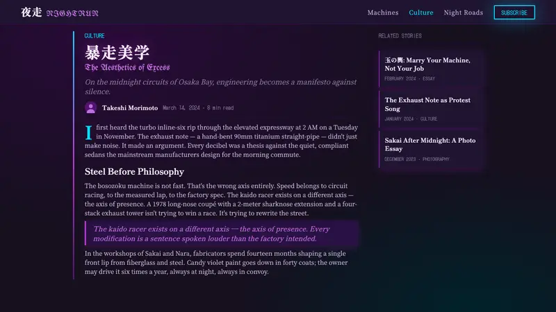Image resolution: width=556 pixels, height=312 pixels.
Task: Click the italic Osaka Bay intro line
Action: click(220, 87)
